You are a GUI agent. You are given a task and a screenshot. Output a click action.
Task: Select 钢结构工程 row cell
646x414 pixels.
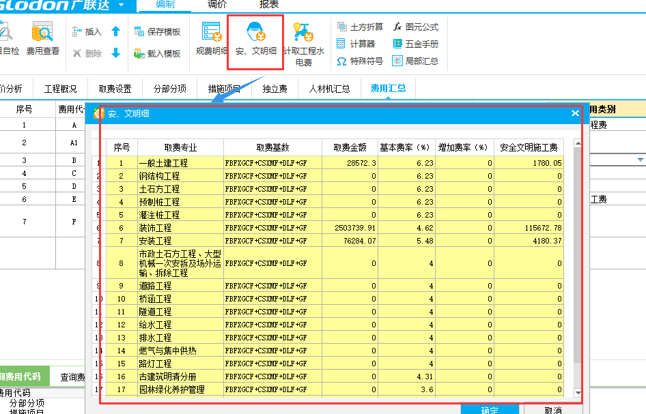pyautogui.click(x=180, y=176)
